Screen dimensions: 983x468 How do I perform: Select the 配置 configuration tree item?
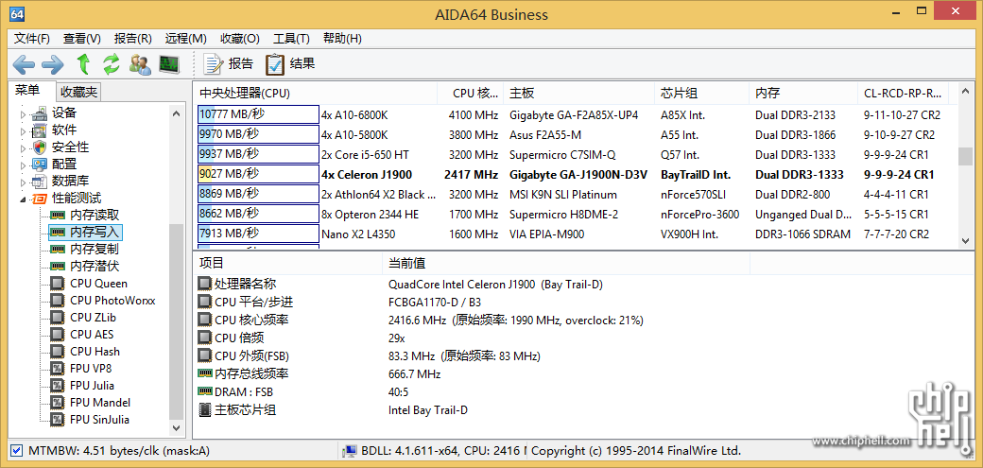pyautogui.click(x=64, y=165)
